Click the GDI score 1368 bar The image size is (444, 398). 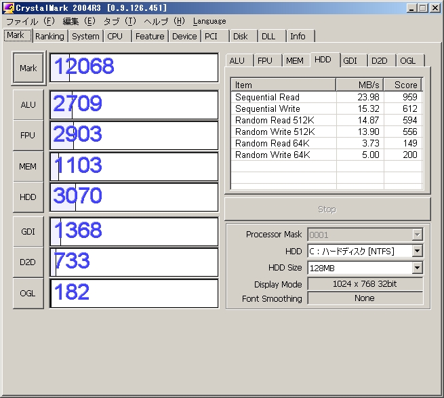tap(134, 232)
